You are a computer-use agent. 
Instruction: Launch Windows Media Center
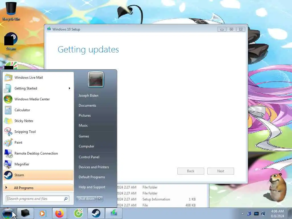coord(38,99)
